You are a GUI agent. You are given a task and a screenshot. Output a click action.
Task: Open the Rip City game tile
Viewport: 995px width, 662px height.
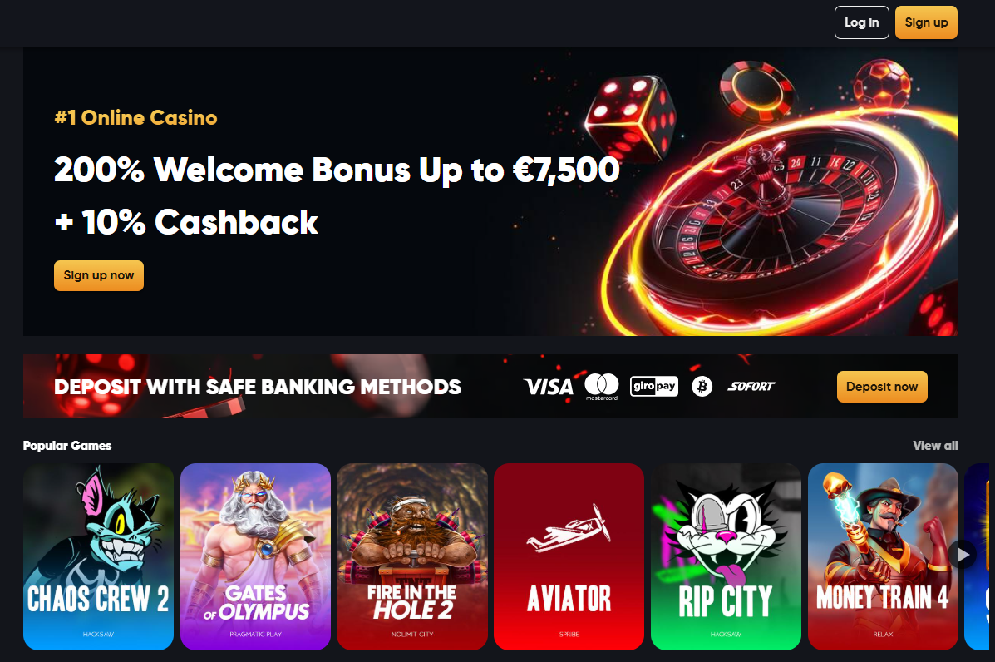click(726, 556)
